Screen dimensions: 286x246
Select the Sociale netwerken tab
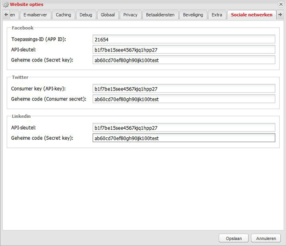click(252, 15)
